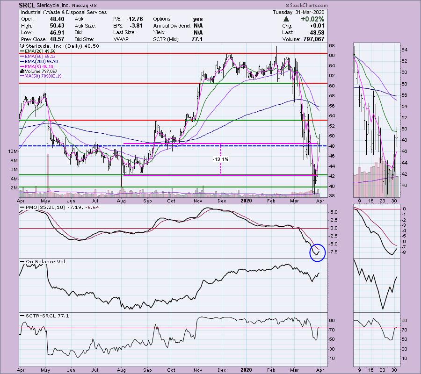Click the 10M label on the volume axis
This screenshot has height=374, width=421.
13,151
